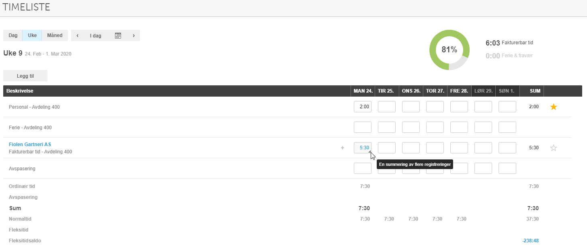
Task: Click Ferie row Saturday hours field
Action: pyautogui.click(x=483, y=127)
